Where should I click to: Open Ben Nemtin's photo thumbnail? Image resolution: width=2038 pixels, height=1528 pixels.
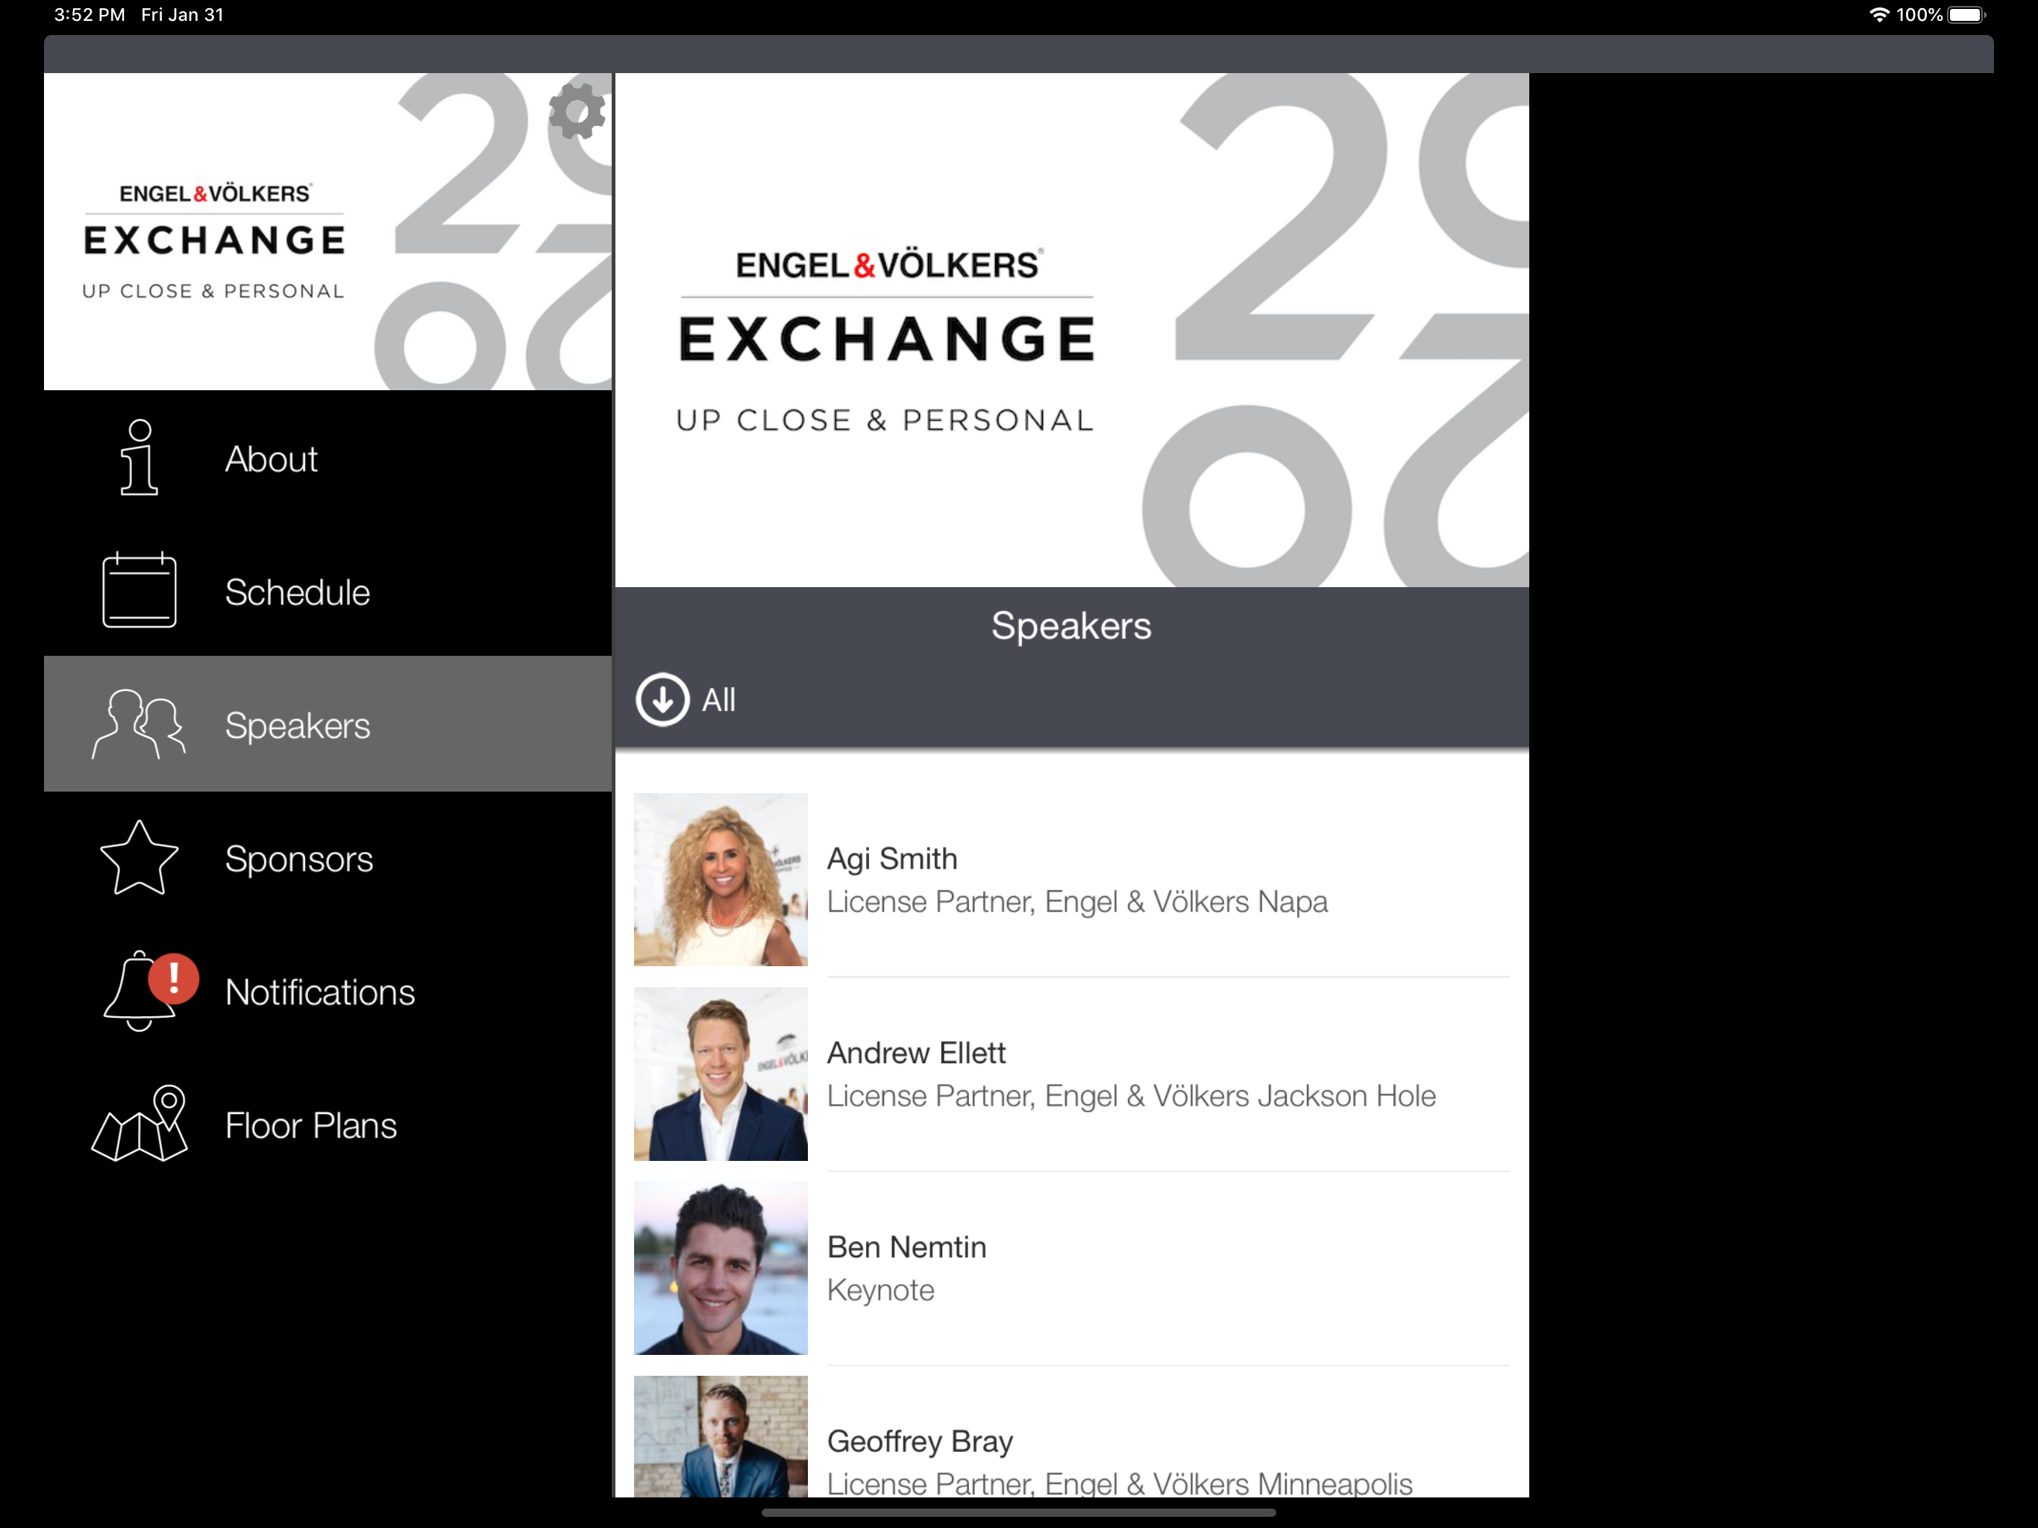721,1268
